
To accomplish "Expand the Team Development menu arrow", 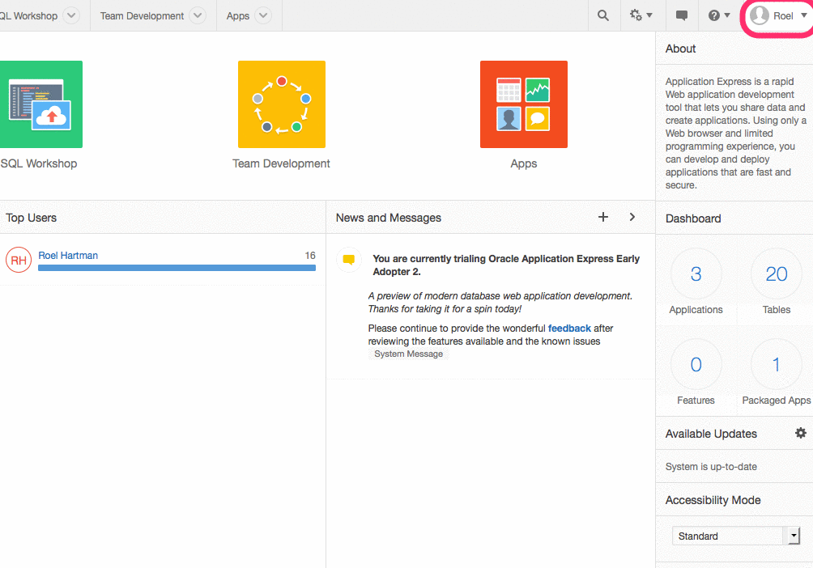I will 198,15.
